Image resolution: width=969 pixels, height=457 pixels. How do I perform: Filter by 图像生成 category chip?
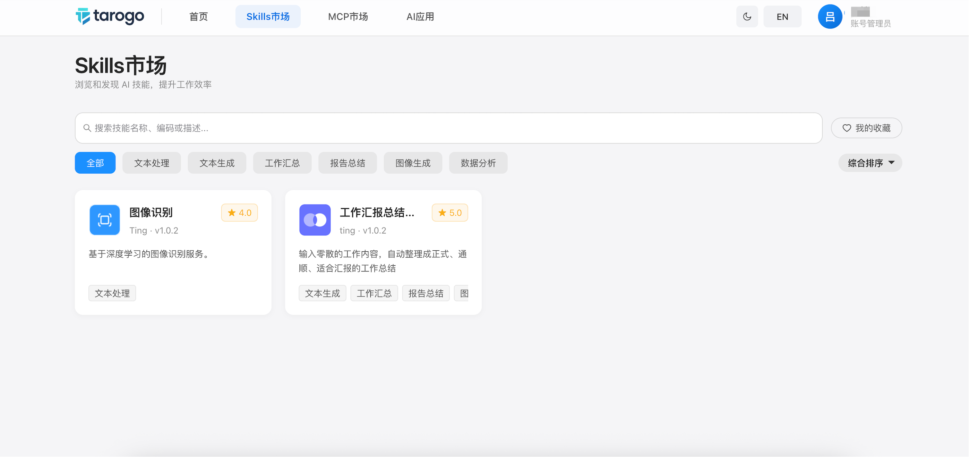(x=413, y=163)
